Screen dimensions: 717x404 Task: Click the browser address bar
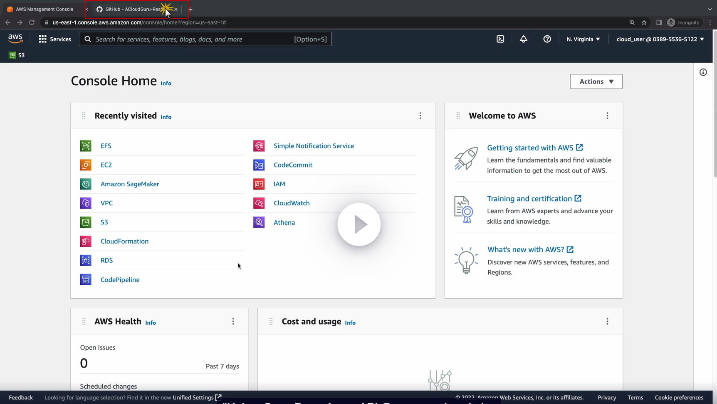(333, 22)
